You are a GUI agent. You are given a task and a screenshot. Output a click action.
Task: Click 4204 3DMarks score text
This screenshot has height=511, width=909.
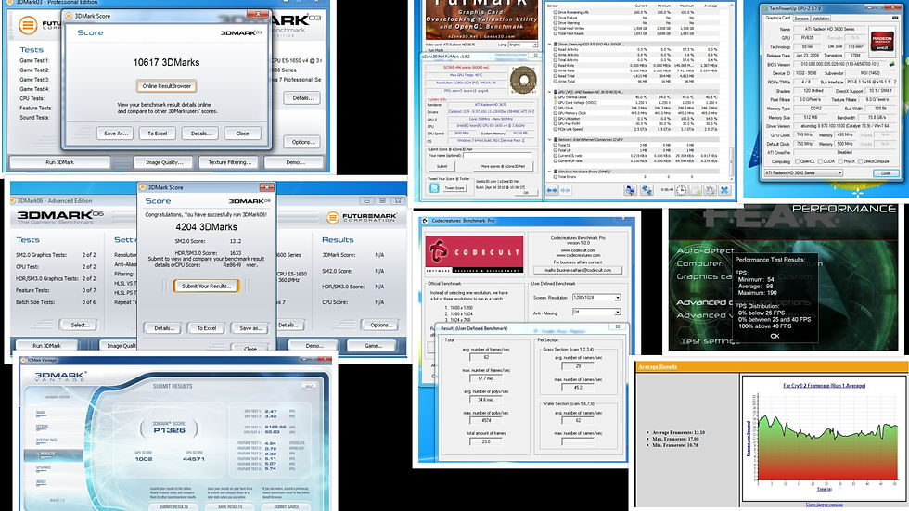pyautogui.click(x=206, y=227)
